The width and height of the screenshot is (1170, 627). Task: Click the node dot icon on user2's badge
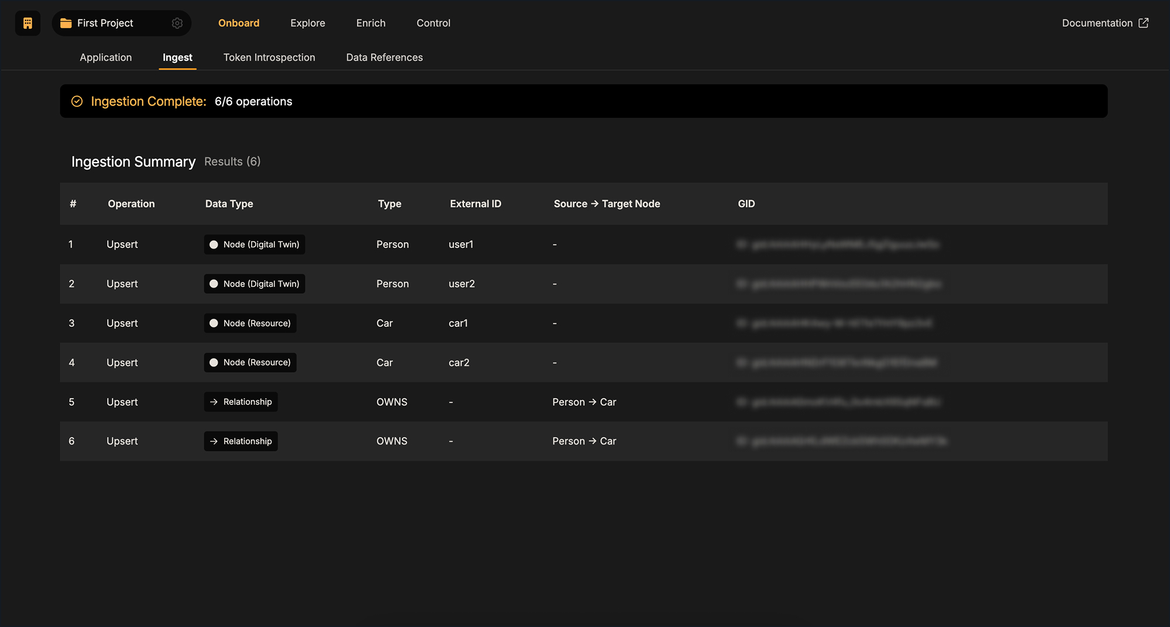coord(214,284)
